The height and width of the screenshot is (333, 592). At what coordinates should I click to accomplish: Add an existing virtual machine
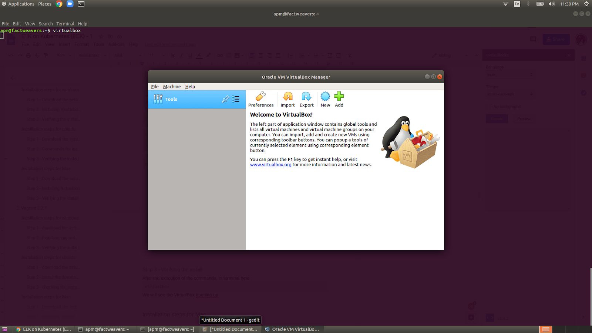tap(339, 100)
